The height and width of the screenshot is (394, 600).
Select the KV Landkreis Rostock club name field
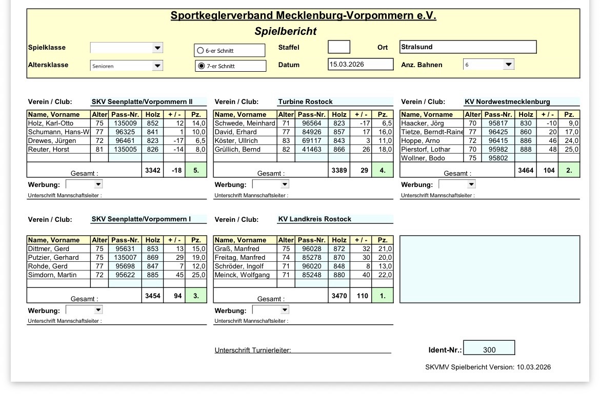point(335,219)
